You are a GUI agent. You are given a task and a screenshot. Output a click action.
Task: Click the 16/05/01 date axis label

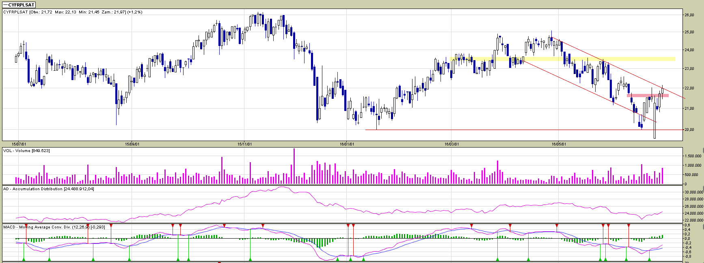click(559, 144)
